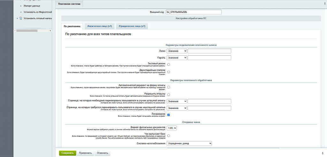This screenshot has width=327, height=157.
Task: Switch to the Физическое лицо (s1) tab
Action: (x=99, y=26)
